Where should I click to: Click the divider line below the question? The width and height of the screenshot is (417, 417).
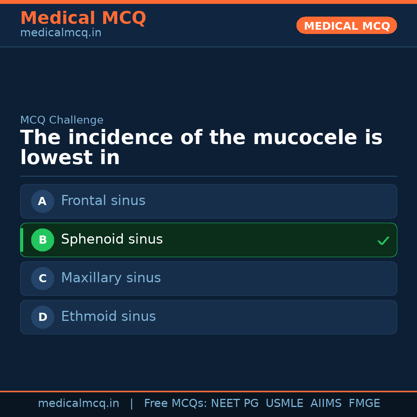pos(208,177)
